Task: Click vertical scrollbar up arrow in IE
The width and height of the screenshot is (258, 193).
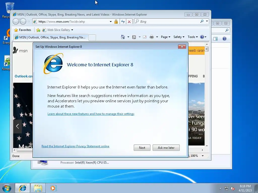Action: [x=207, y=44]
